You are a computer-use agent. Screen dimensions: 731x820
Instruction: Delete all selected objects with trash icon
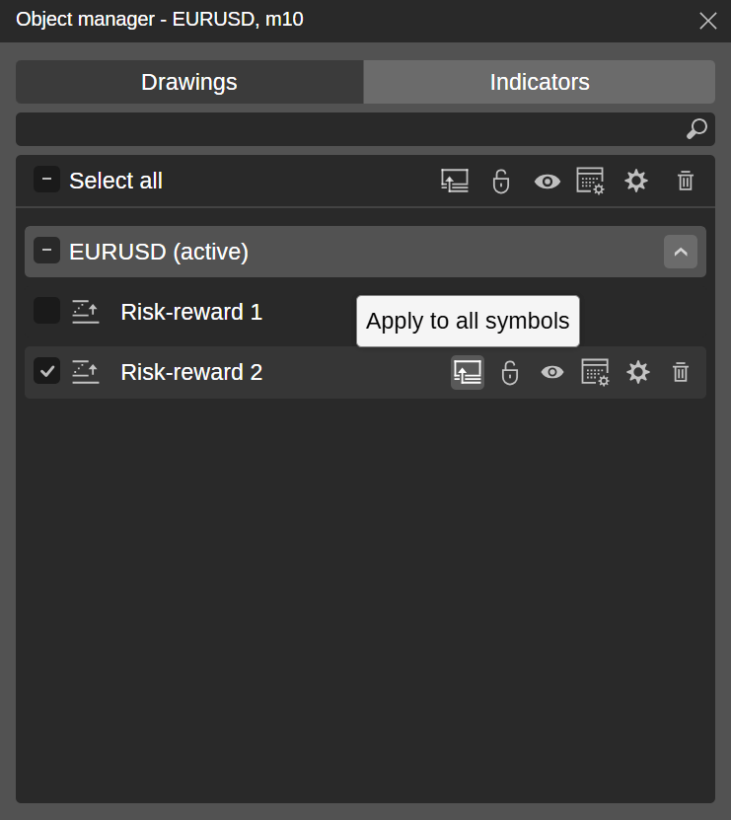coord(686,181)
